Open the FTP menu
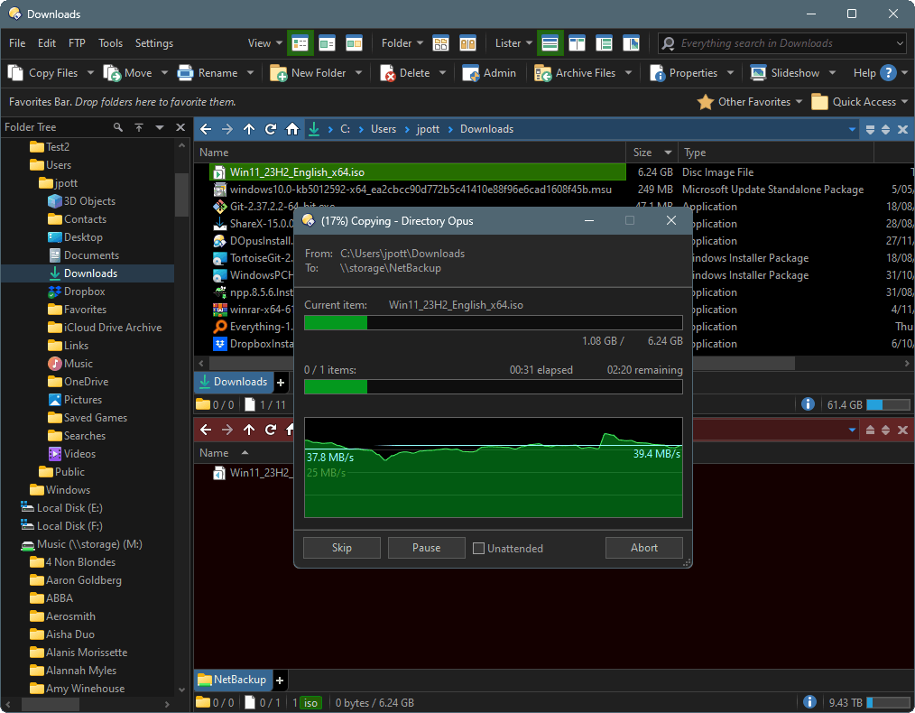The height and width of the screenshot is (713, 915). coord(77,43)
